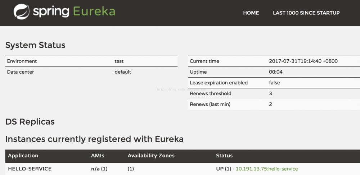Click the Current time value
The width and height of the screenshot is (360, 175).
303,61
